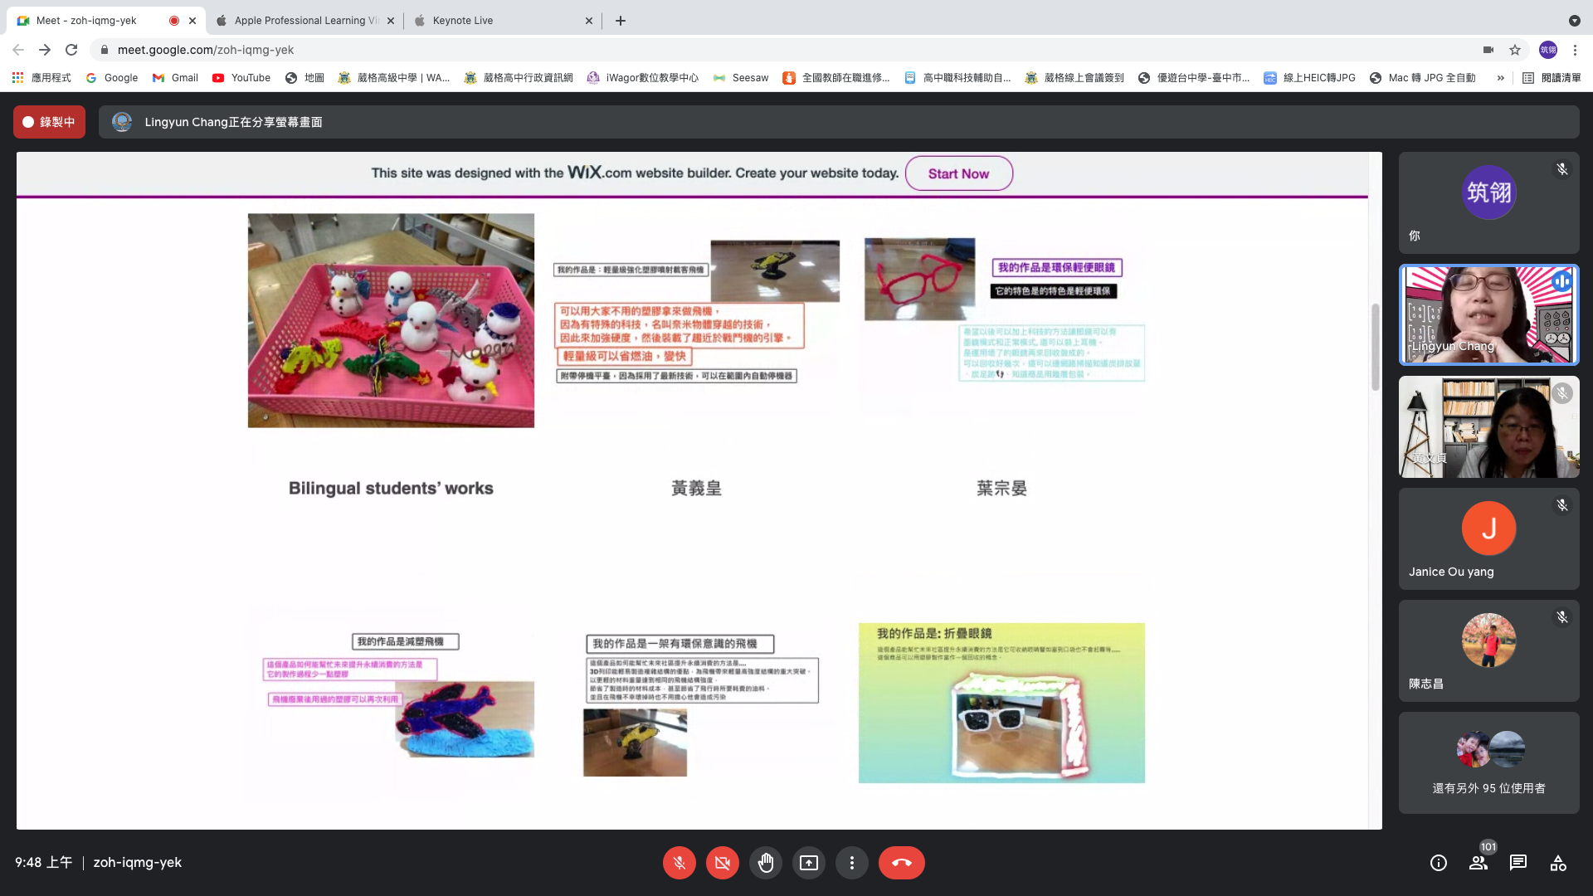This screenshot has height=896, width=1593.
Task: Open the activities shapes icon
Action: click(x=1557, y=863)
